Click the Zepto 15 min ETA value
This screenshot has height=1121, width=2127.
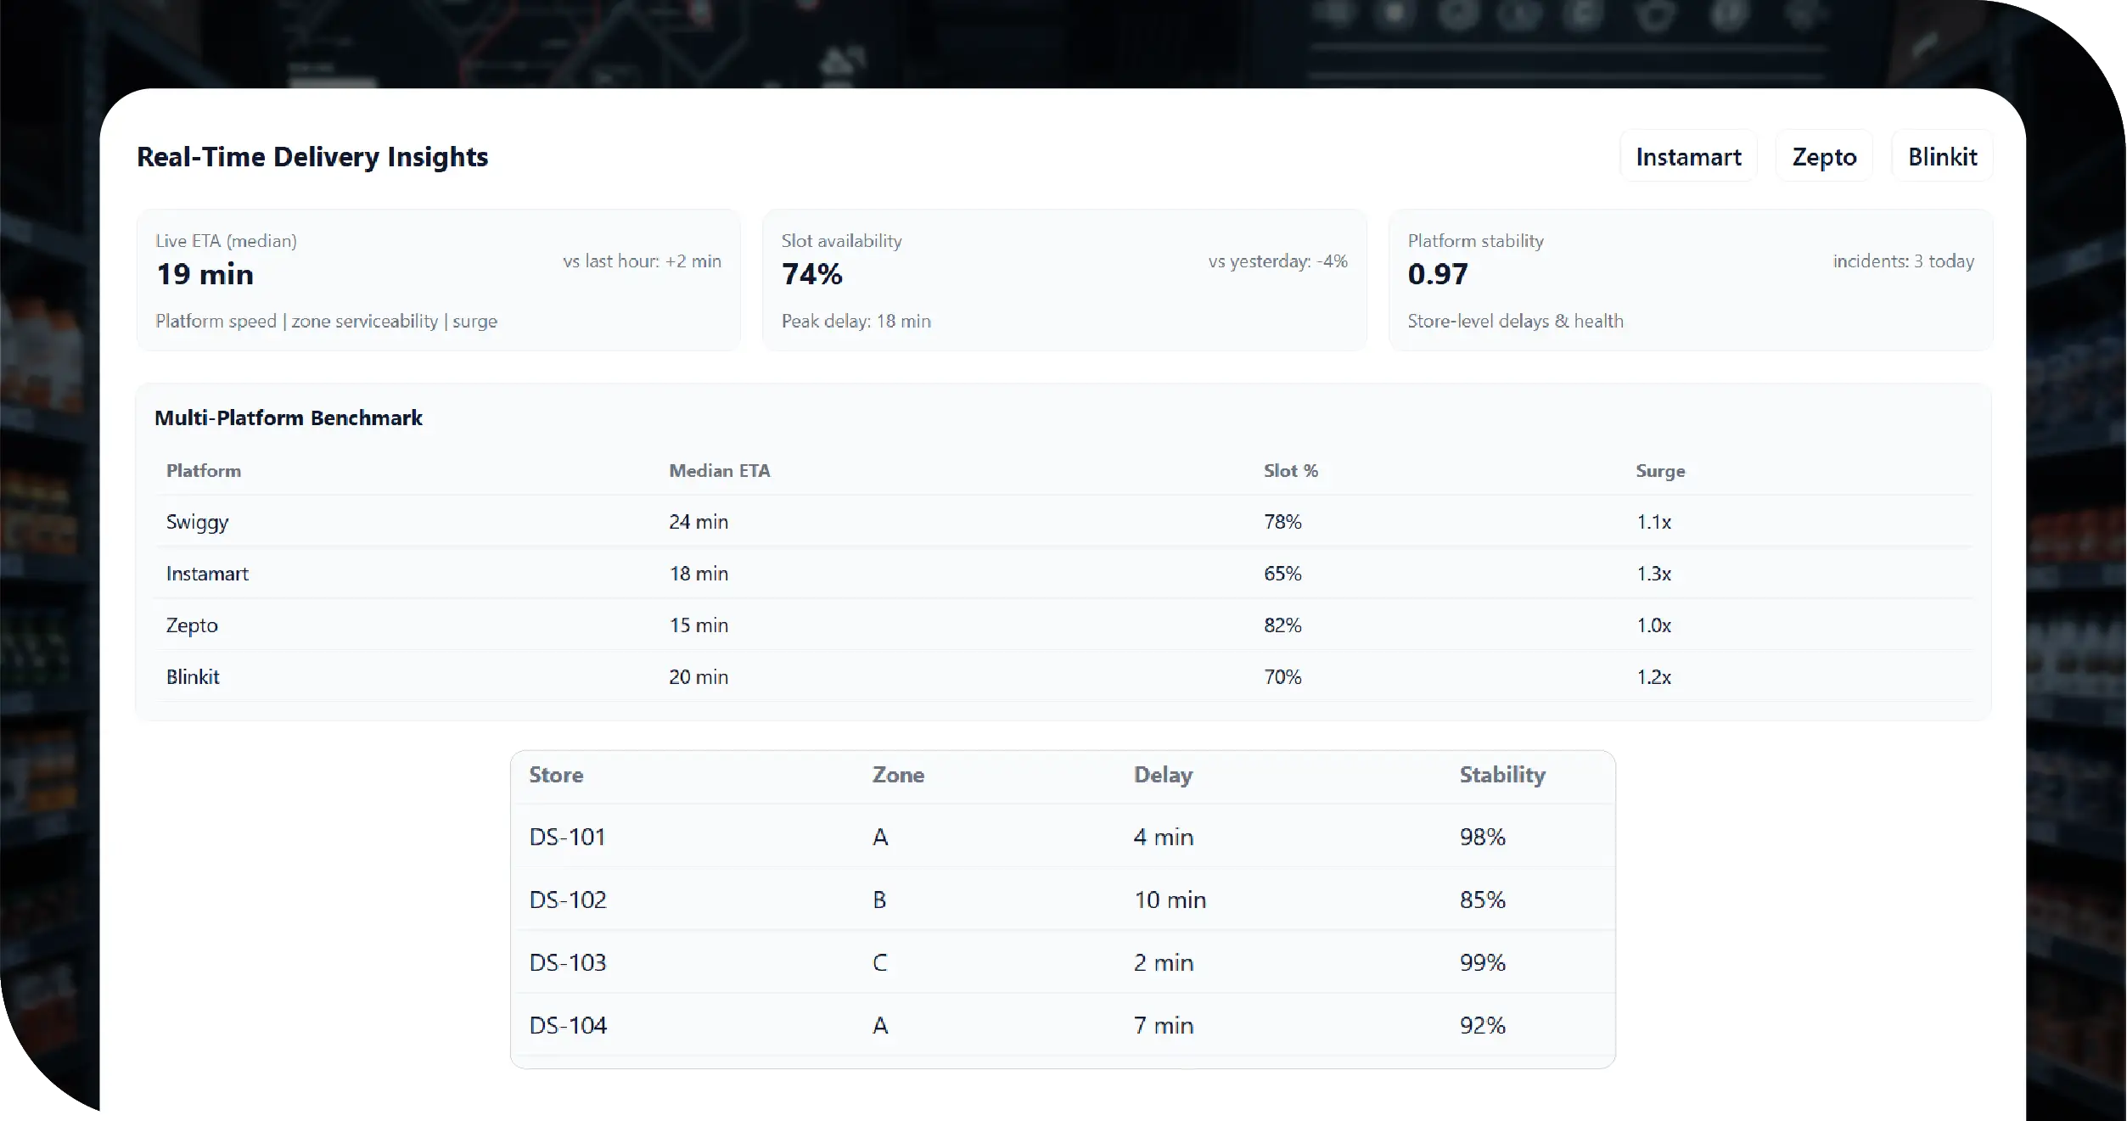pos(699,625)
